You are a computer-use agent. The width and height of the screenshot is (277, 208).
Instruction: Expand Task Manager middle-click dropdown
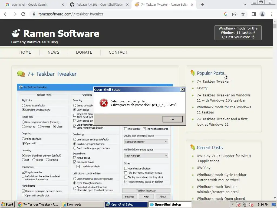click(x=146, y=155)
